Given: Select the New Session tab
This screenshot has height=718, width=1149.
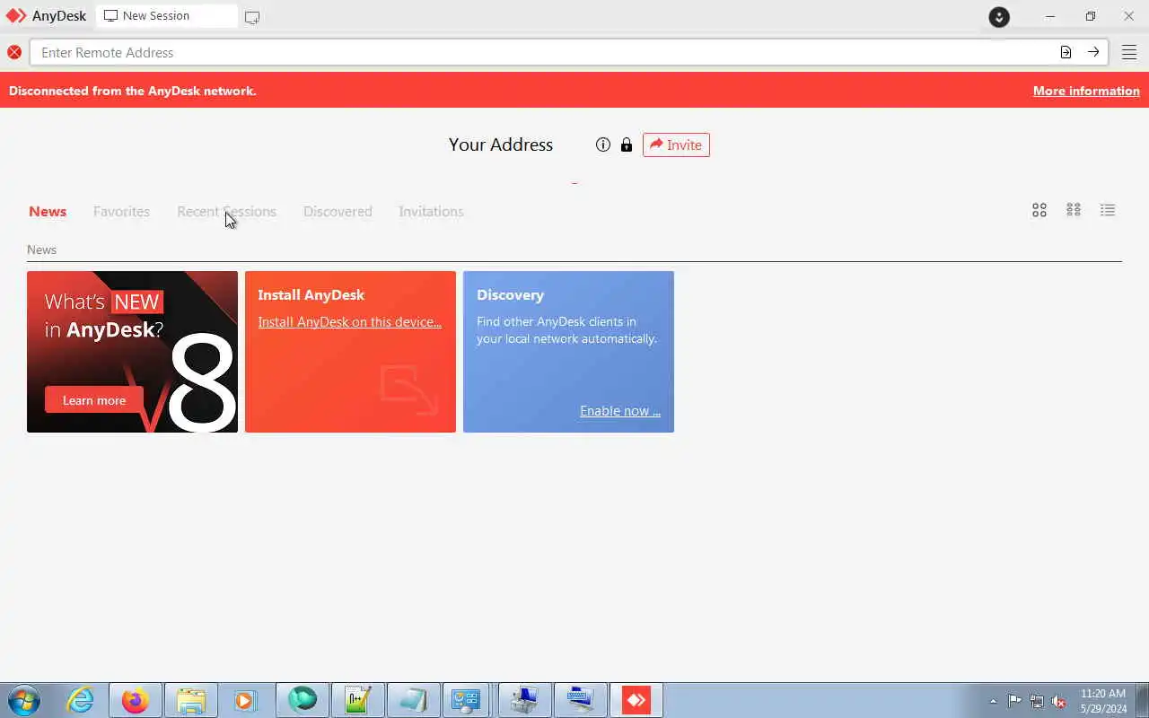Looking at the screenshot, I should tap(166, 16).
